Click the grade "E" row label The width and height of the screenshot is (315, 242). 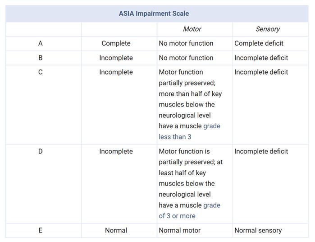(41, 230)
